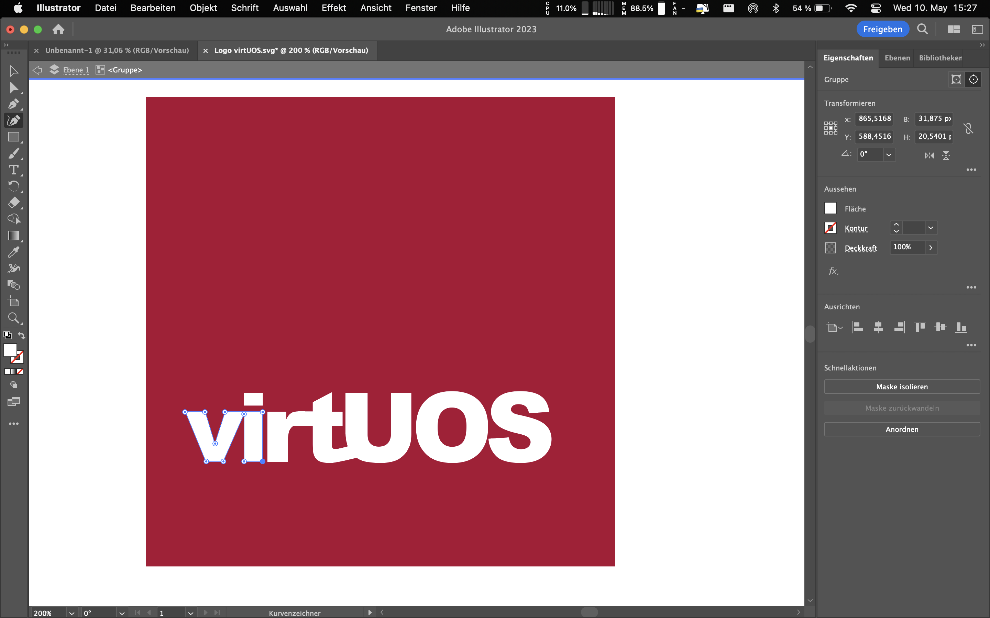The image size is (990, 618).
Task: Select the Pen tool
Action: pos(13,104)
